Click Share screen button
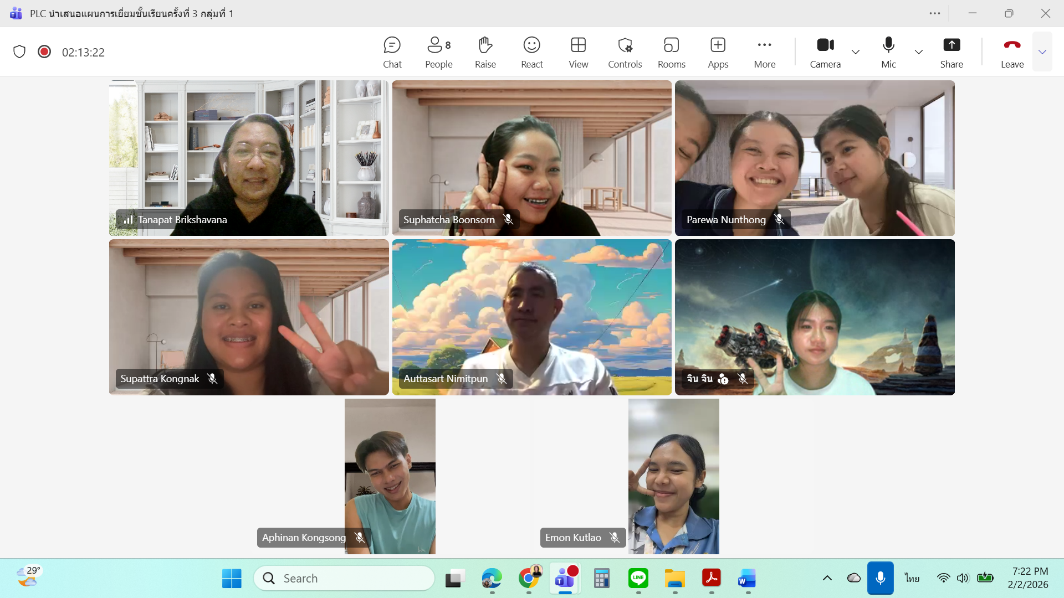The image size is (1064, 598). (952, 52)
